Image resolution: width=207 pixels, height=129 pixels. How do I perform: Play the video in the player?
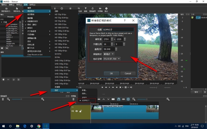[110, 87]
